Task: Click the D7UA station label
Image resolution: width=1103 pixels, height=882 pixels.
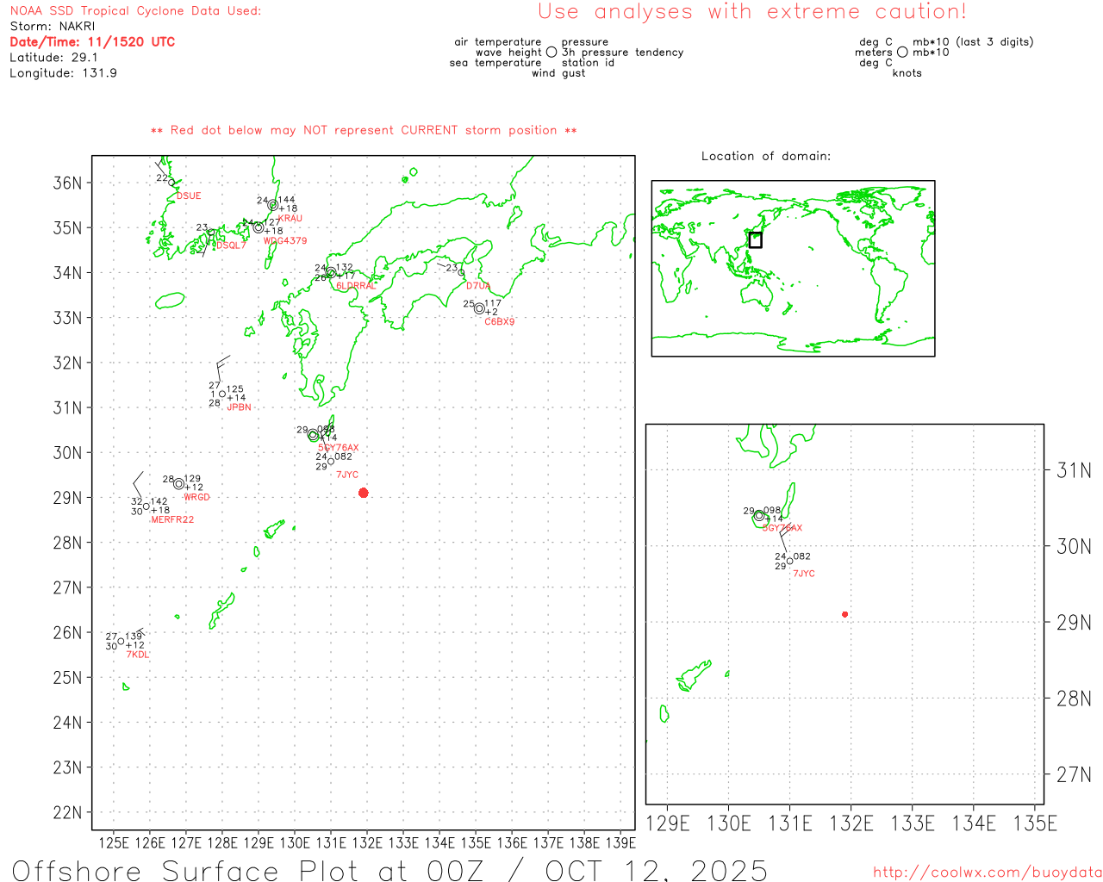Action: (478, 286)
